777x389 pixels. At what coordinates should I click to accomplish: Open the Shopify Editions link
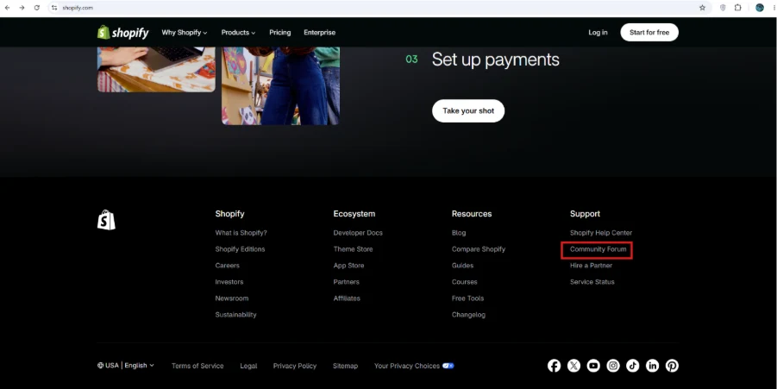(240, 249)
